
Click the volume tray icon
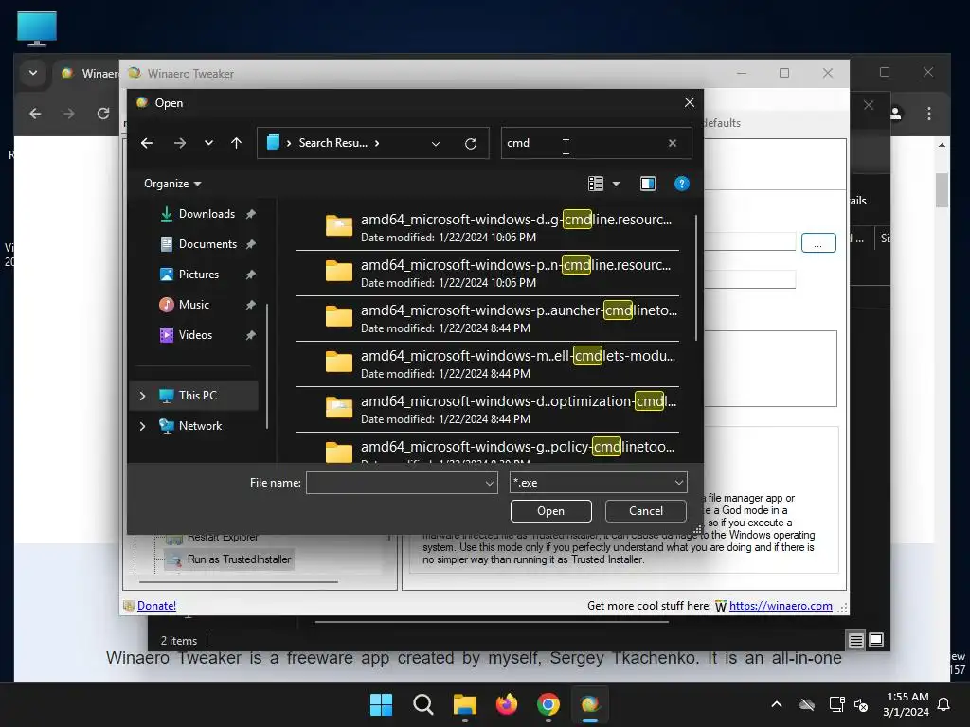pyautogui.click(x=861, y=704)
